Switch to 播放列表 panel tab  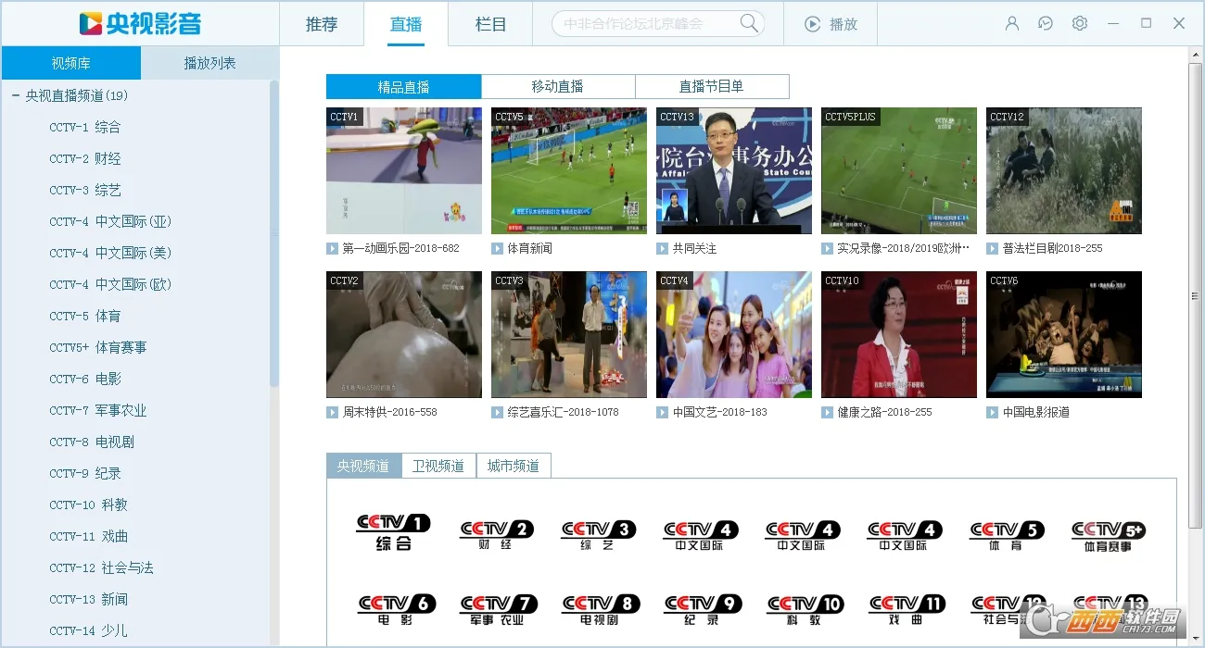click(x=209, y=63)
